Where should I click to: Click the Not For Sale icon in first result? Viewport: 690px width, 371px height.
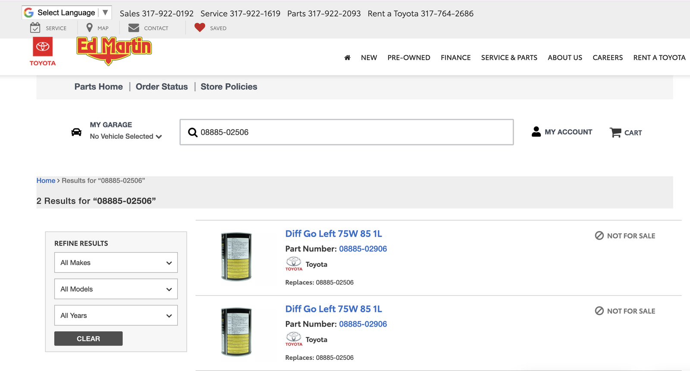point(599,235)
